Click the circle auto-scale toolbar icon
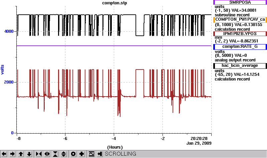The width and height of the screenshot is (267, 158). point(73,154)
